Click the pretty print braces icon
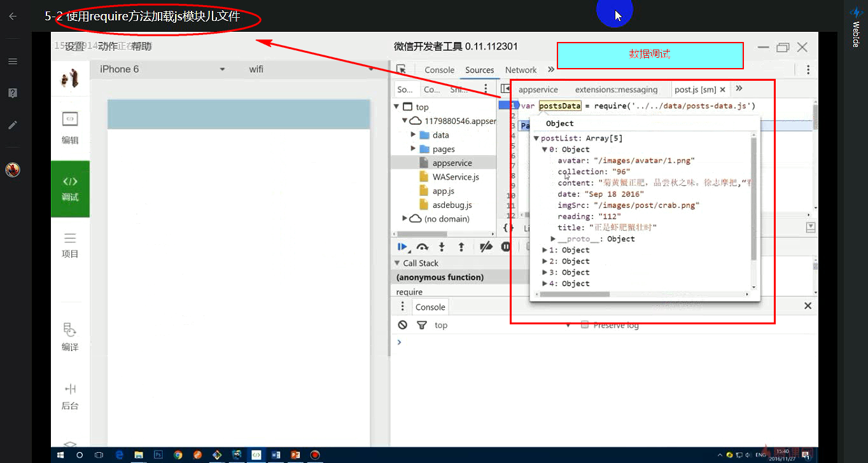The height and width of the screenshot is (463, 868). coord(508,227)
